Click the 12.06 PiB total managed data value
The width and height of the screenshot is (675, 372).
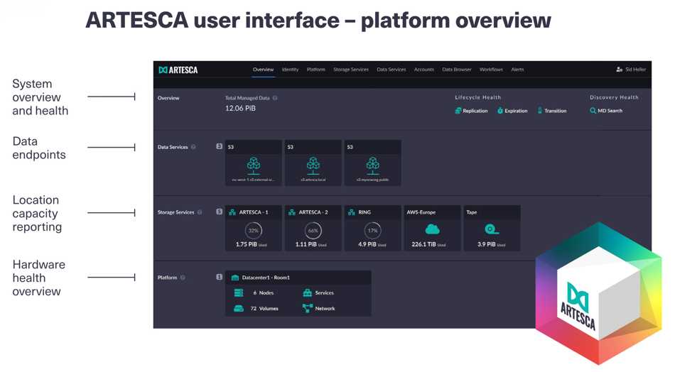coord(240,109)
